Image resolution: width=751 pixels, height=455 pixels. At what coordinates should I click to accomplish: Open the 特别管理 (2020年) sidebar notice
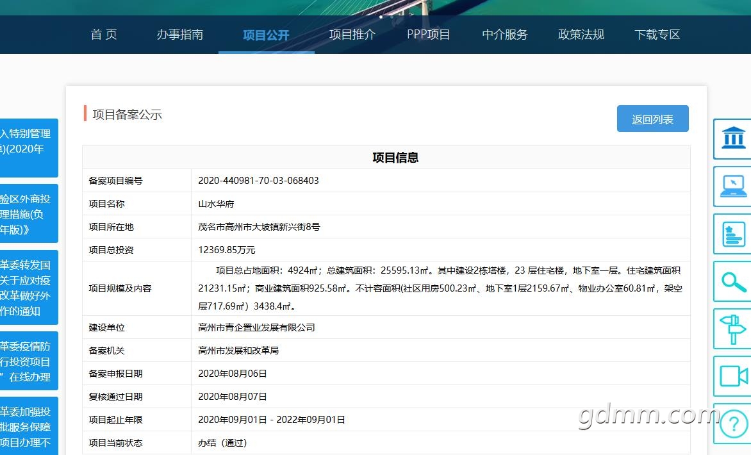click(29, 148)
